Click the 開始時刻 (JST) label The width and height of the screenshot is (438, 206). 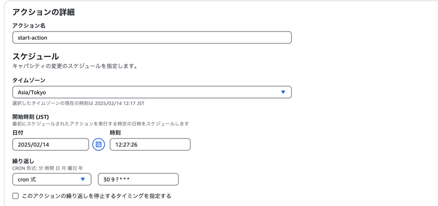tap(31, 117)
